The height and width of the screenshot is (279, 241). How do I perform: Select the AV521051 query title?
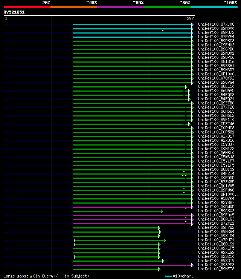pos(14,12)
